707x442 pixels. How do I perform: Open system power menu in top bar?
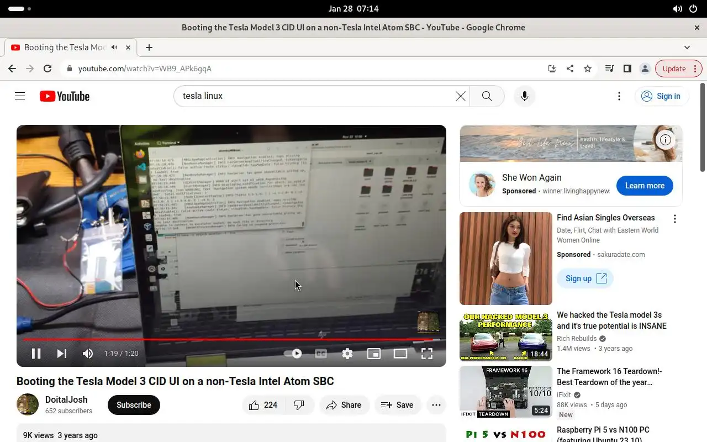pos(693,9)
